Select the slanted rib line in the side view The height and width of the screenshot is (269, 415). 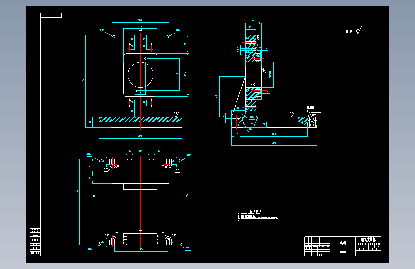[238, 97]
